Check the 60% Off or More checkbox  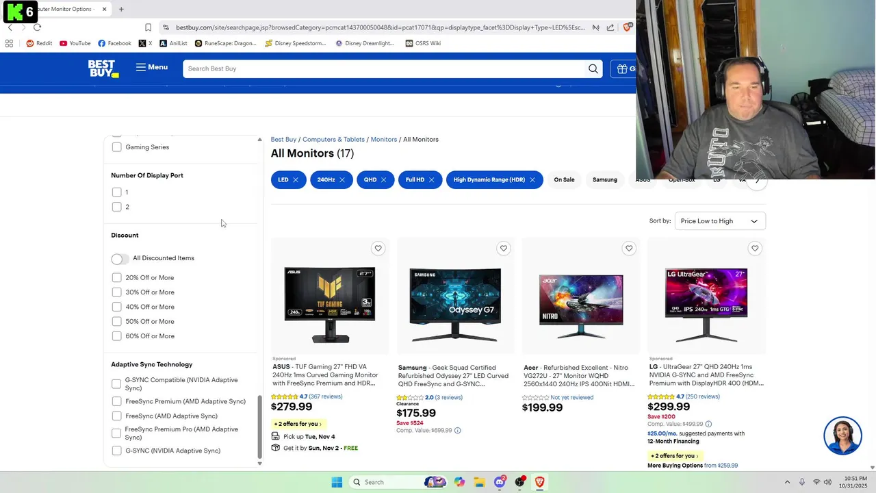(x=116, y=336)
